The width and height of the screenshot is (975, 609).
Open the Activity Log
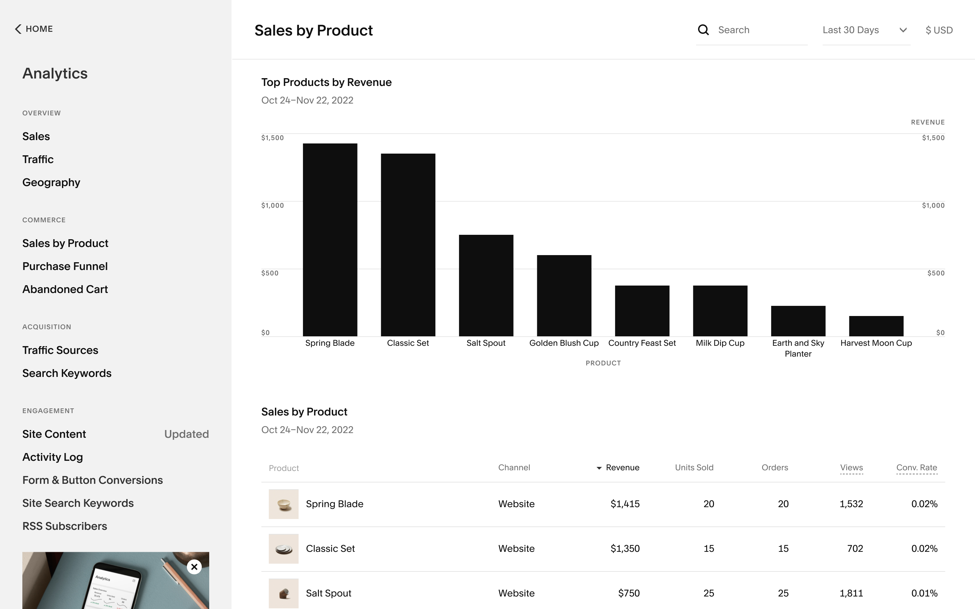point(52,457)
